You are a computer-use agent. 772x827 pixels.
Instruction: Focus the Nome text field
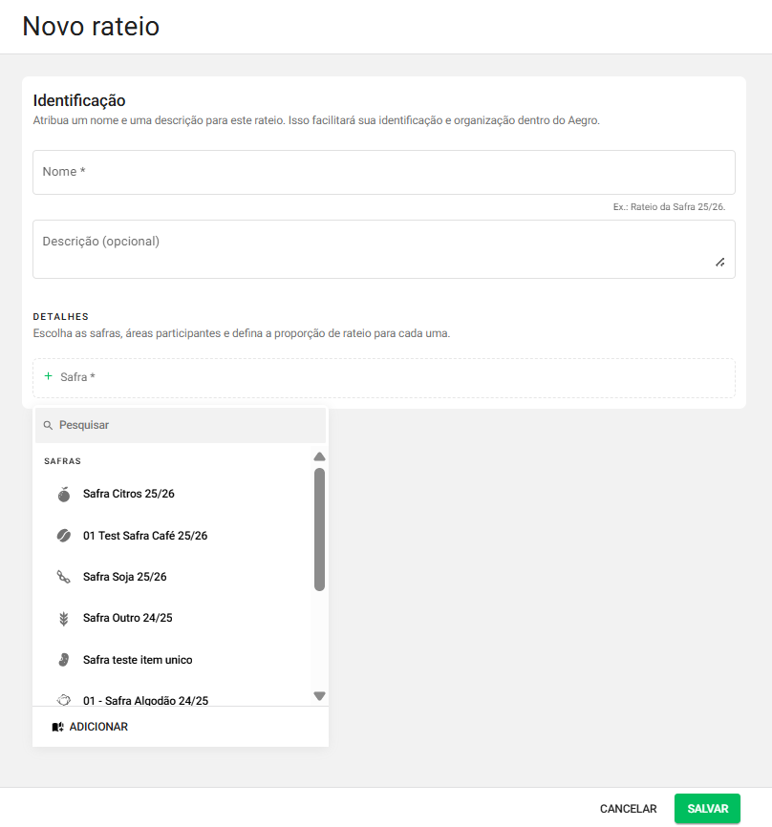click(382, 172)
